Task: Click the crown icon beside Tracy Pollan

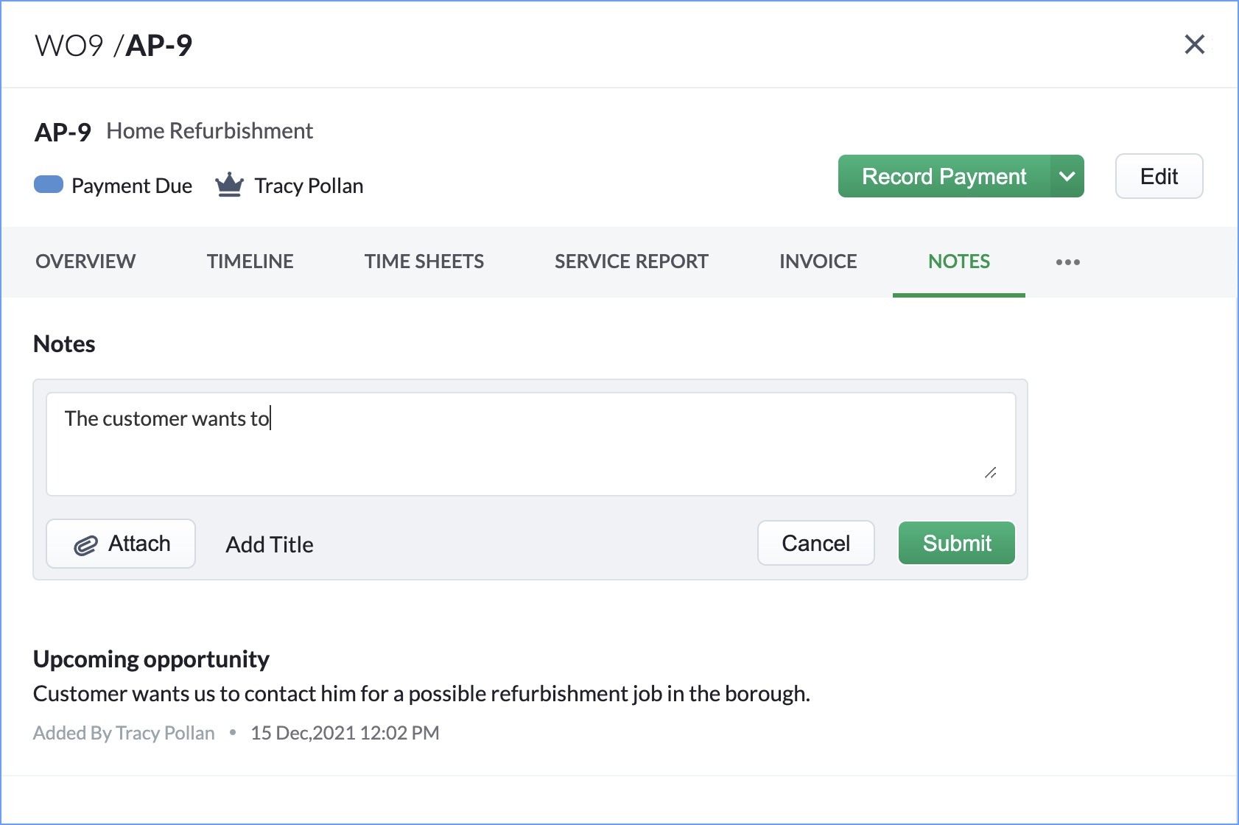Action: [x=229, y=185]
